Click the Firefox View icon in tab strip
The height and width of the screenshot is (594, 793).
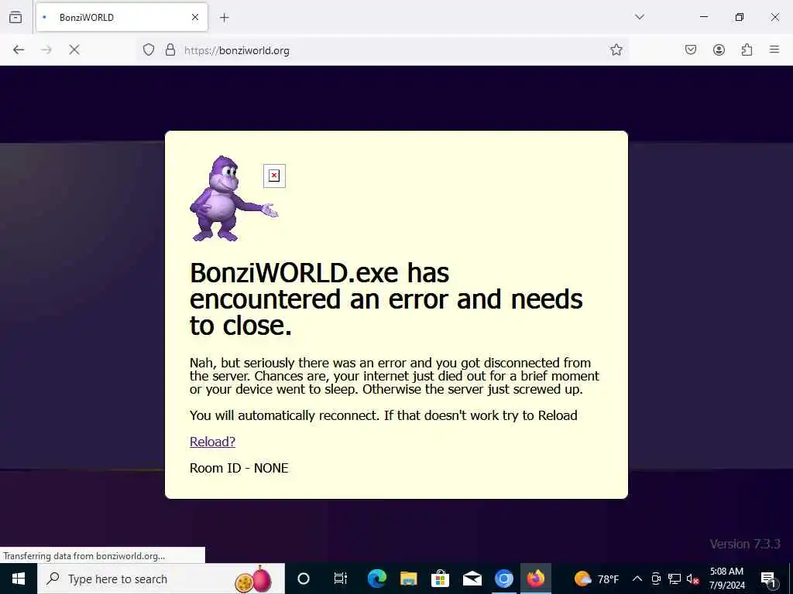click(15, 17)
